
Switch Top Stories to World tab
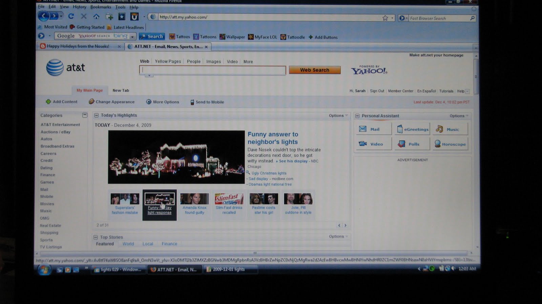click(x=128, y=244)
